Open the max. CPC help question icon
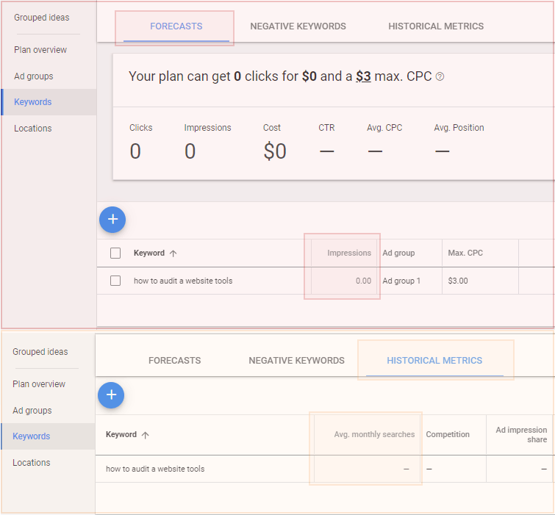 point(440,76)
